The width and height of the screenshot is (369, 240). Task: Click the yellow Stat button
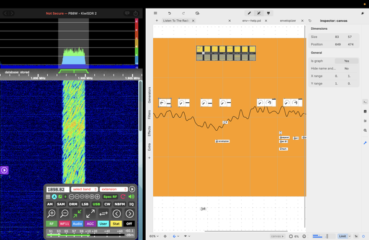[116, 224]
